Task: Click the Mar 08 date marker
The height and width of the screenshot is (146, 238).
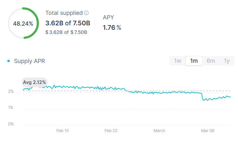Action: point(208,130)
